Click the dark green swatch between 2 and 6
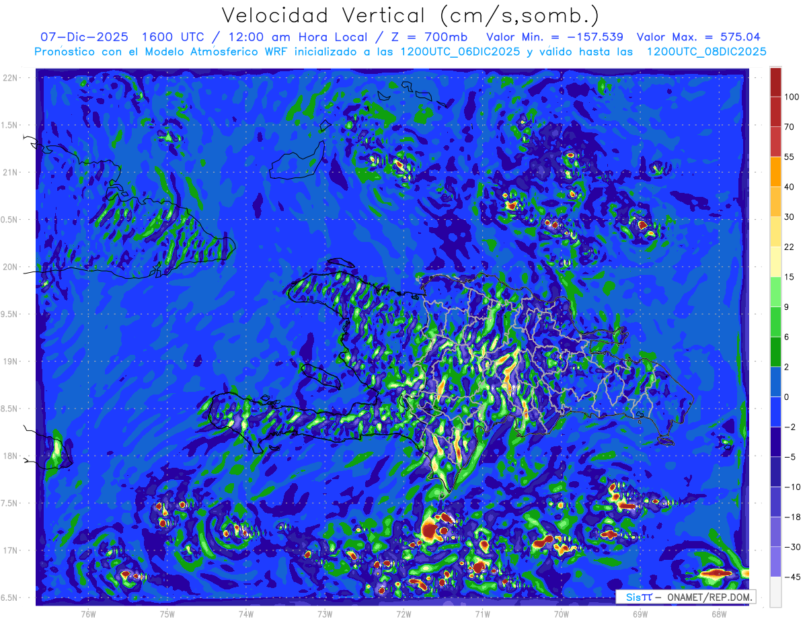Viewport: 807px width, 623px height. pyautogui.click(x=775, y=351)
